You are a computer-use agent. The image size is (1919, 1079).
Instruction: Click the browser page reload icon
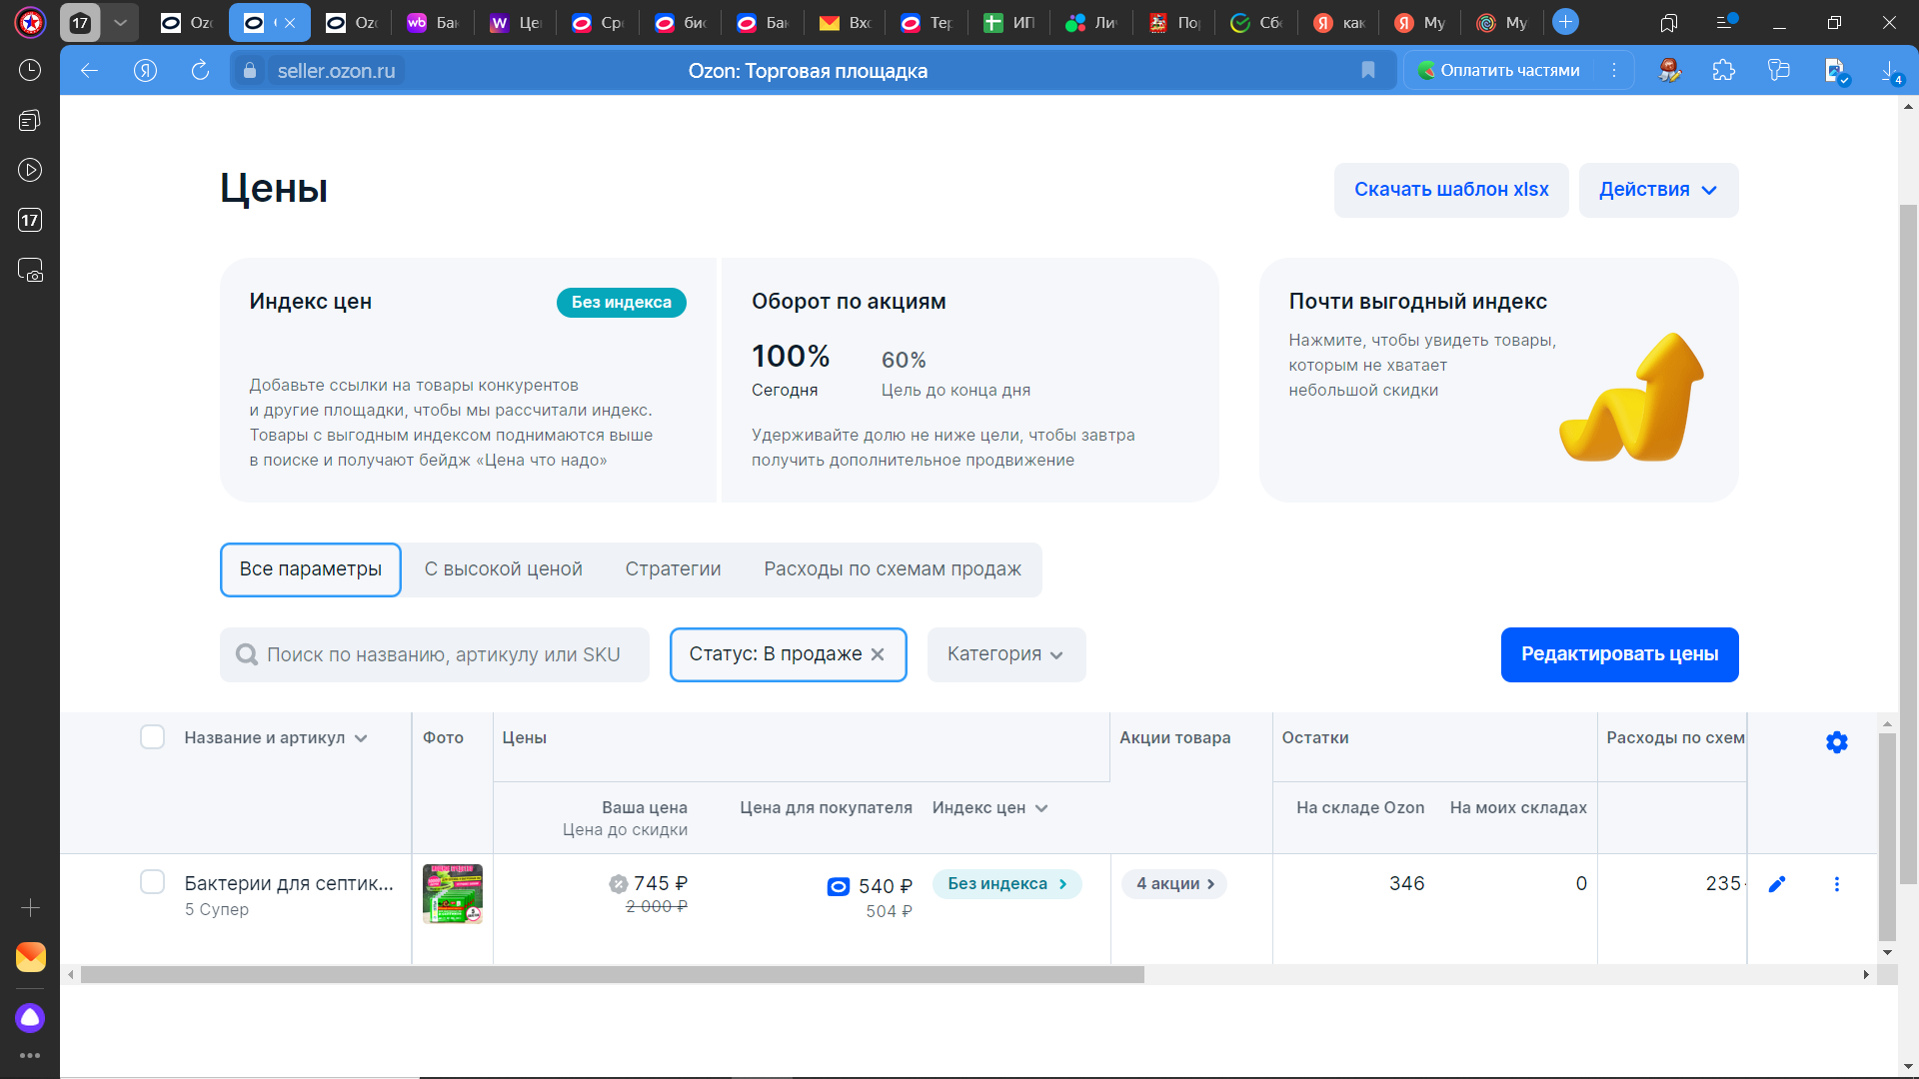coord(200,70)
